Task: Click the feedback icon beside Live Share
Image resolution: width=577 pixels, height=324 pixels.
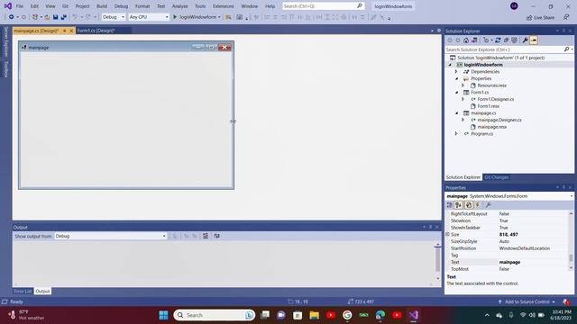Action: (x=566, y=17)
